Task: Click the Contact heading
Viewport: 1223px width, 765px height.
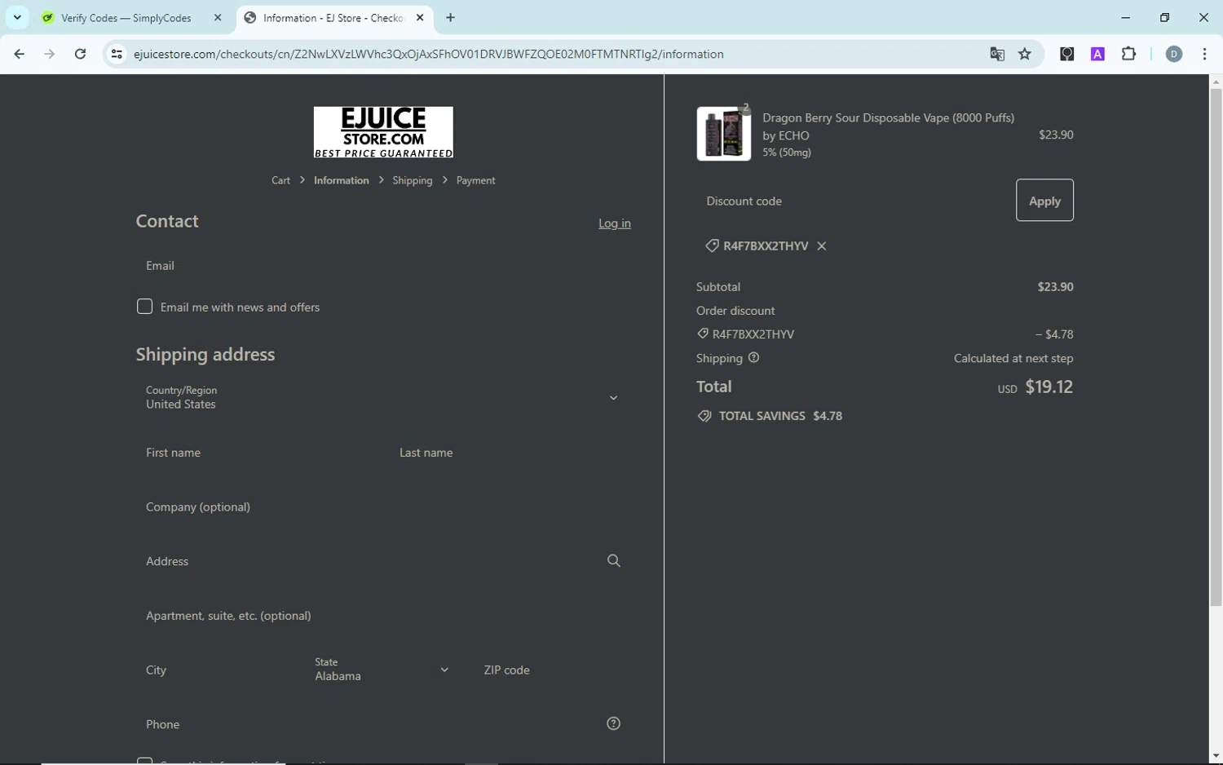Action: (x=167, y=221)
